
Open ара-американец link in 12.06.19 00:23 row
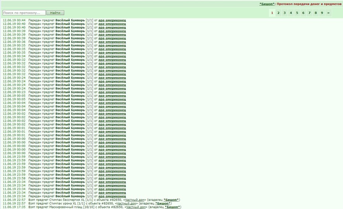pos(112,92)
